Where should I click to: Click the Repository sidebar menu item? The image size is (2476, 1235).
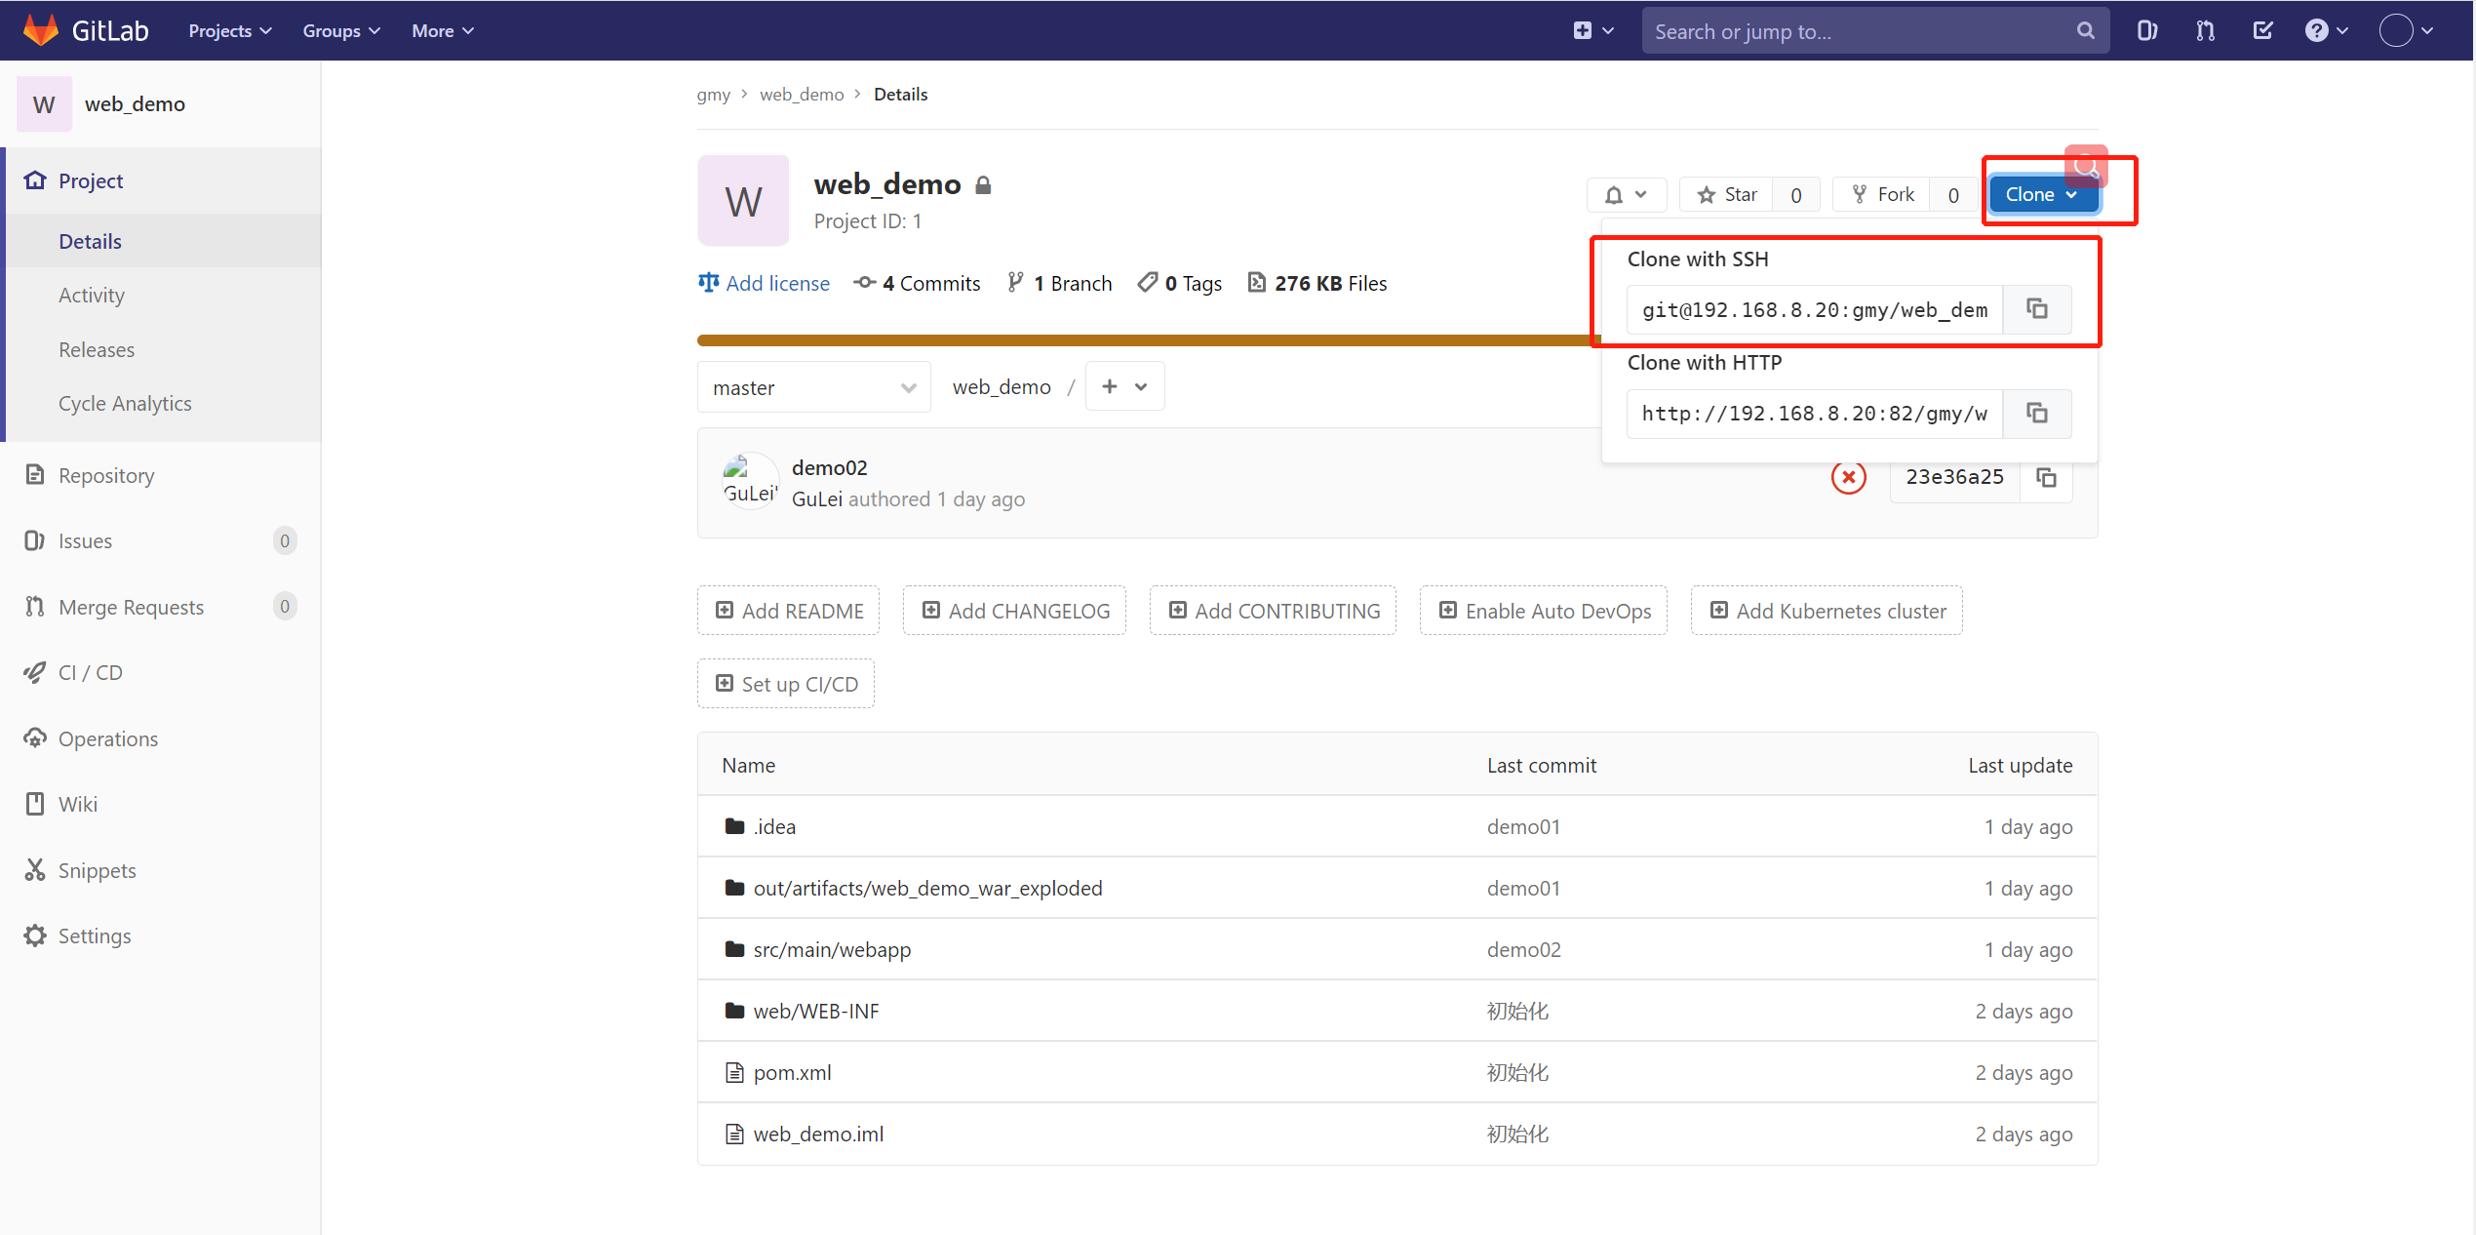point(105,474)
